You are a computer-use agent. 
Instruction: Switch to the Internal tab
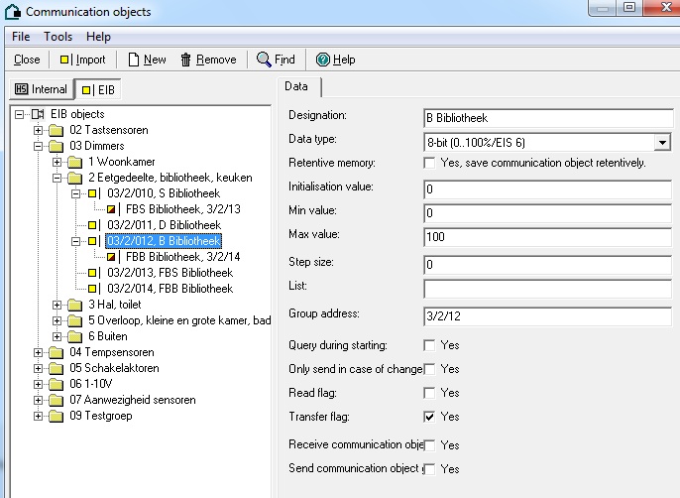pos(41,89)
